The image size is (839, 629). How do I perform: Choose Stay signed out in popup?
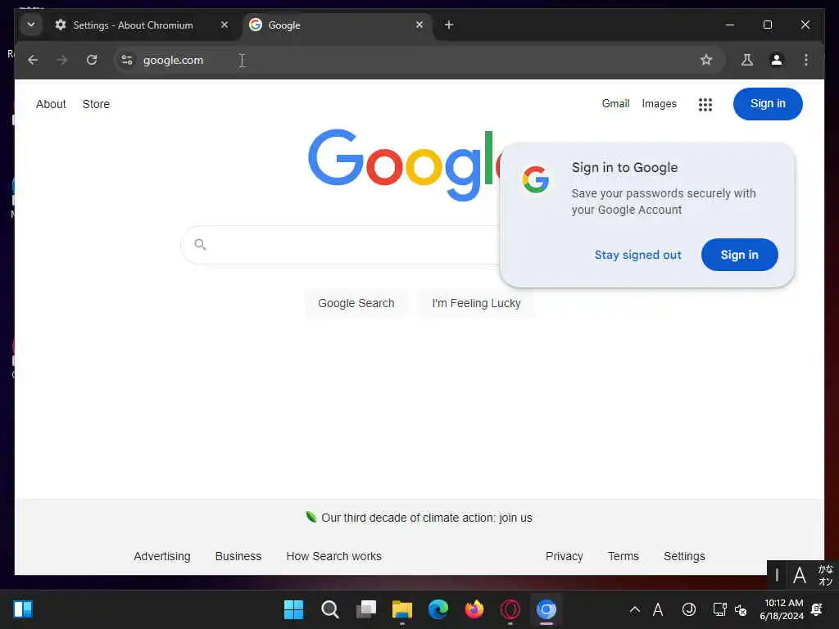637,256
